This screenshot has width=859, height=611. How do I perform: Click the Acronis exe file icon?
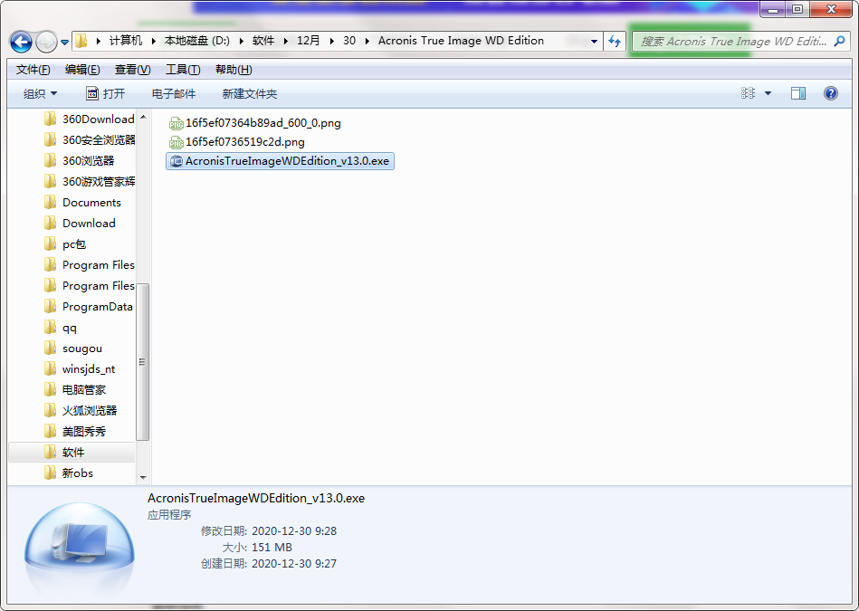[x=176, y=161]
